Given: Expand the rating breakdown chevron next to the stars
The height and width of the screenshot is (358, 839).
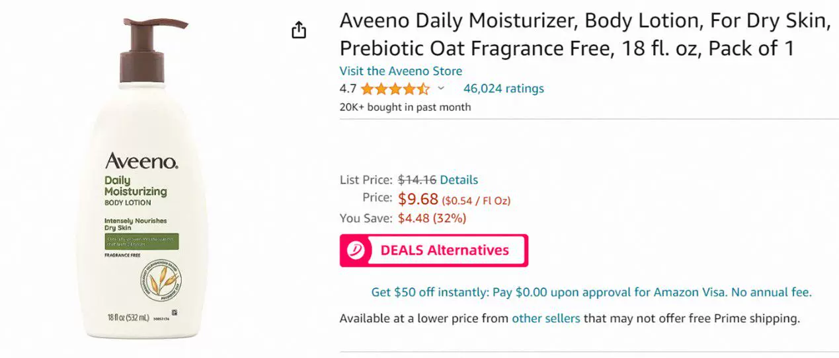Looking at the screenshot, I should click(441, 89).
